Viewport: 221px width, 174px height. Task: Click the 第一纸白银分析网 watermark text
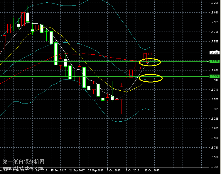(23, 161)
